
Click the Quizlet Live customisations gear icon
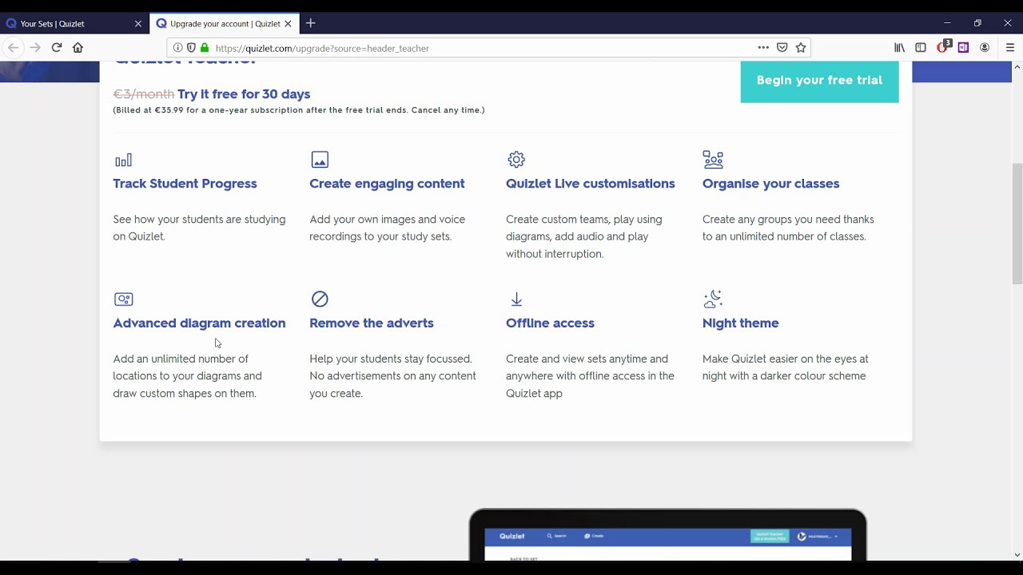[x=516, y=160]
